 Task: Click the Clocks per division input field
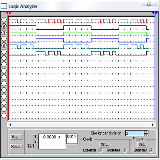tap(134, 133)
